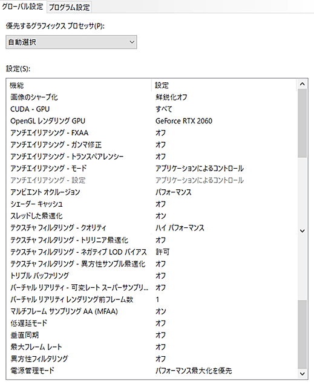Select the アンチエイリアシング - モード row
The width and height of the screenshot is (314, 387).
point(152,168)
